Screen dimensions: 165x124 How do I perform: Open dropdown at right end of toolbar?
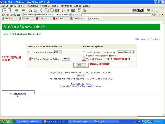click(157, 10)
